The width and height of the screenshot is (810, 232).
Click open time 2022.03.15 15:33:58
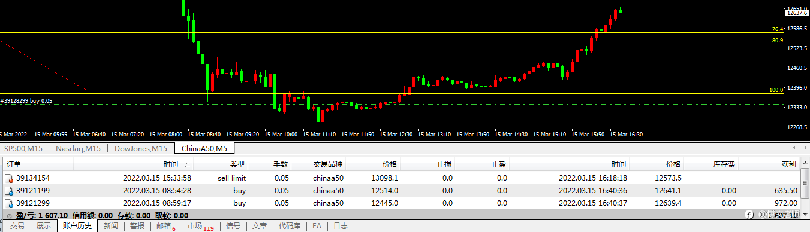157,178
